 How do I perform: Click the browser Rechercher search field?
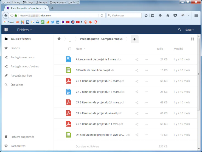(124, 15)
